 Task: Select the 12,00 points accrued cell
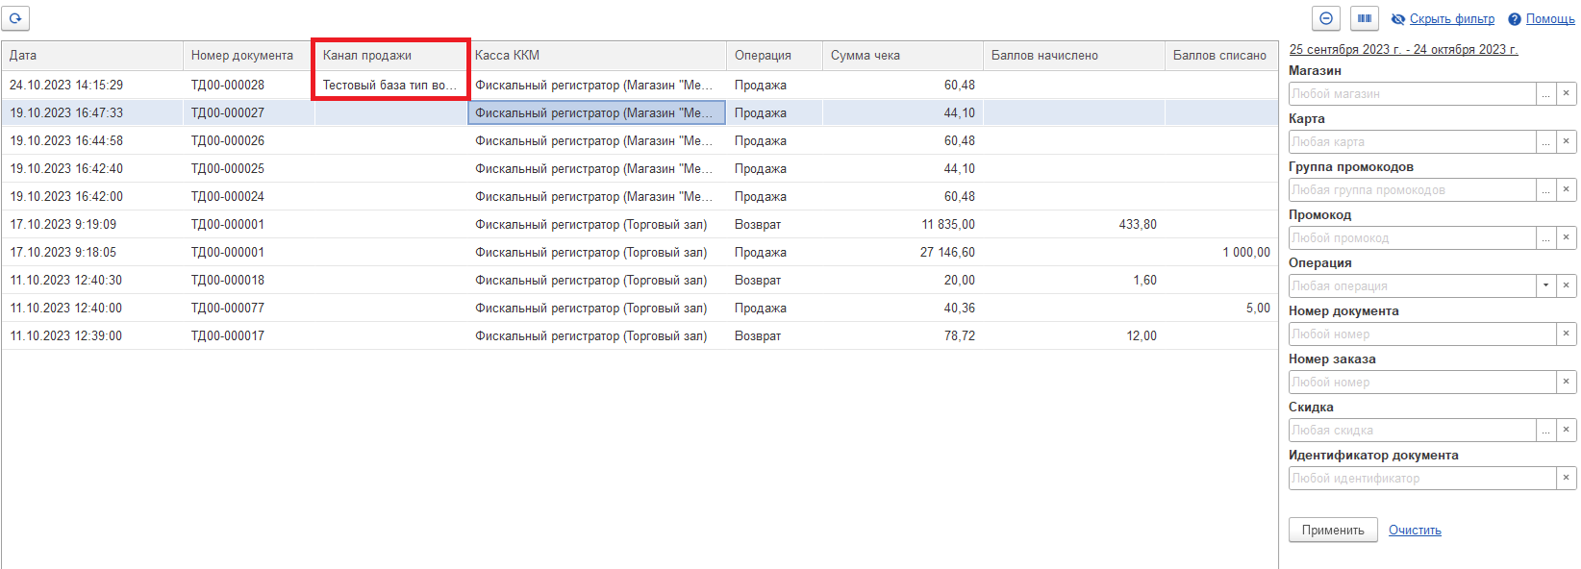1074,335
